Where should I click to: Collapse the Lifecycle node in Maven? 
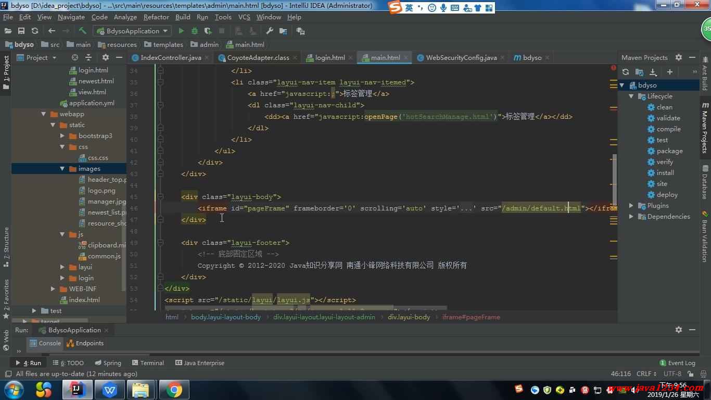[x=631, y=96]
